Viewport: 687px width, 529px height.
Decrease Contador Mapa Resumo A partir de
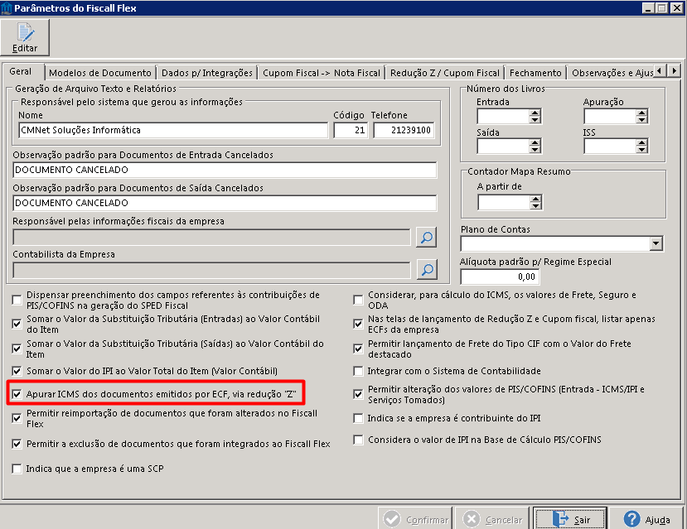coord(535,206)
